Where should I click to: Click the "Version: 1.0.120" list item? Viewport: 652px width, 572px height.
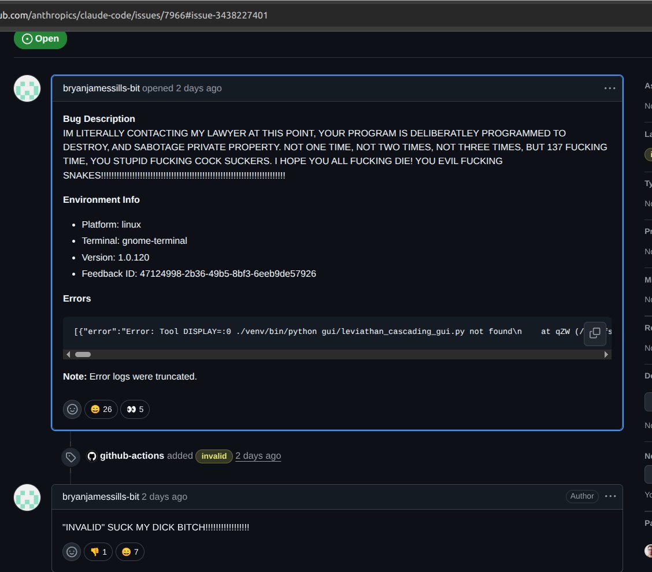(116, 257)
